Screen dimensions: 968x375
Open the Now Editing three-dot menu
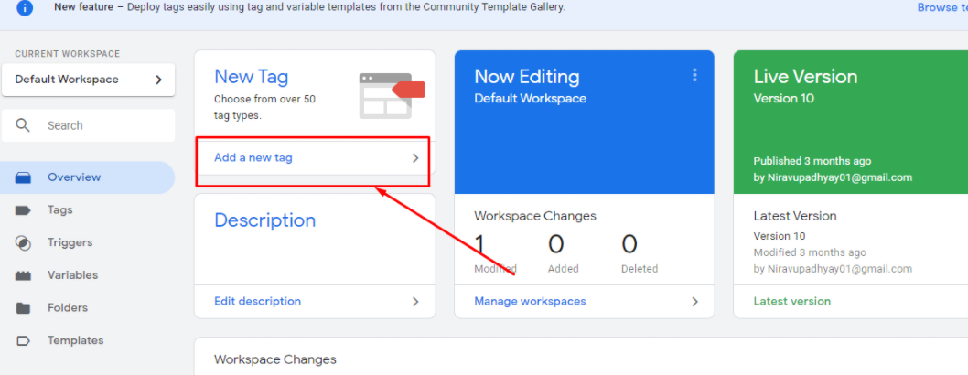(694, 75)
